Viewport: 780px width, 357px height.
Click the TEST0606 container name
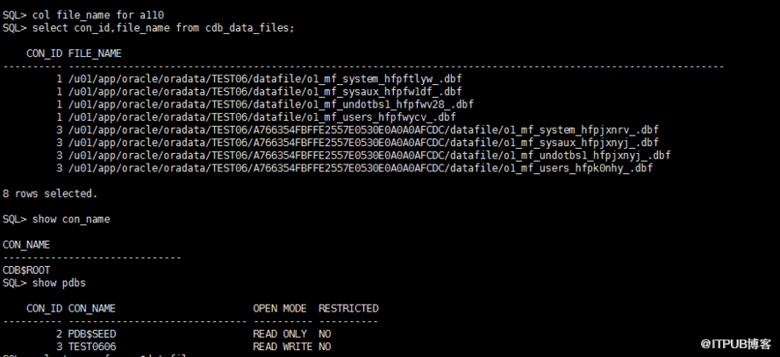(92, 346)
